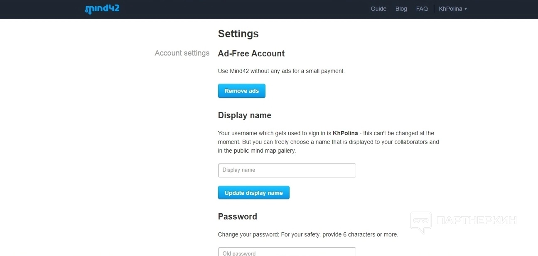
Task: Click the mind42 logo
Action: coord(102,9)
